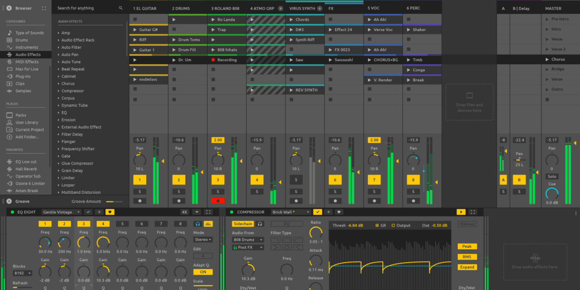Click the Expand button in Compressor
Image resolution: width=580 pixels, height=290 pixels.
coord(467,267)
